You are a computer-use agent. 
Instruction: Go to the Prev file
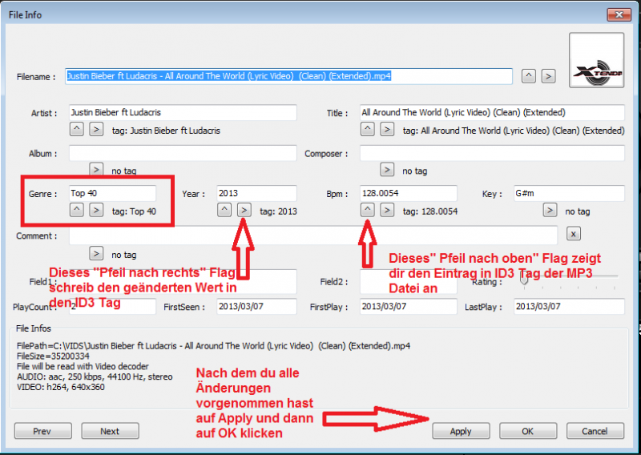(43, 431)
